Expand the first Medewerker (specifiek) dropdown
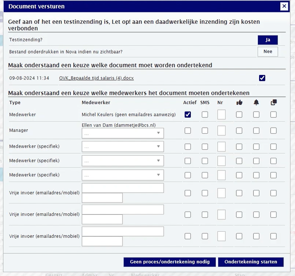The width and height of the screenshot is (295, 276). (x=123, y=146)
